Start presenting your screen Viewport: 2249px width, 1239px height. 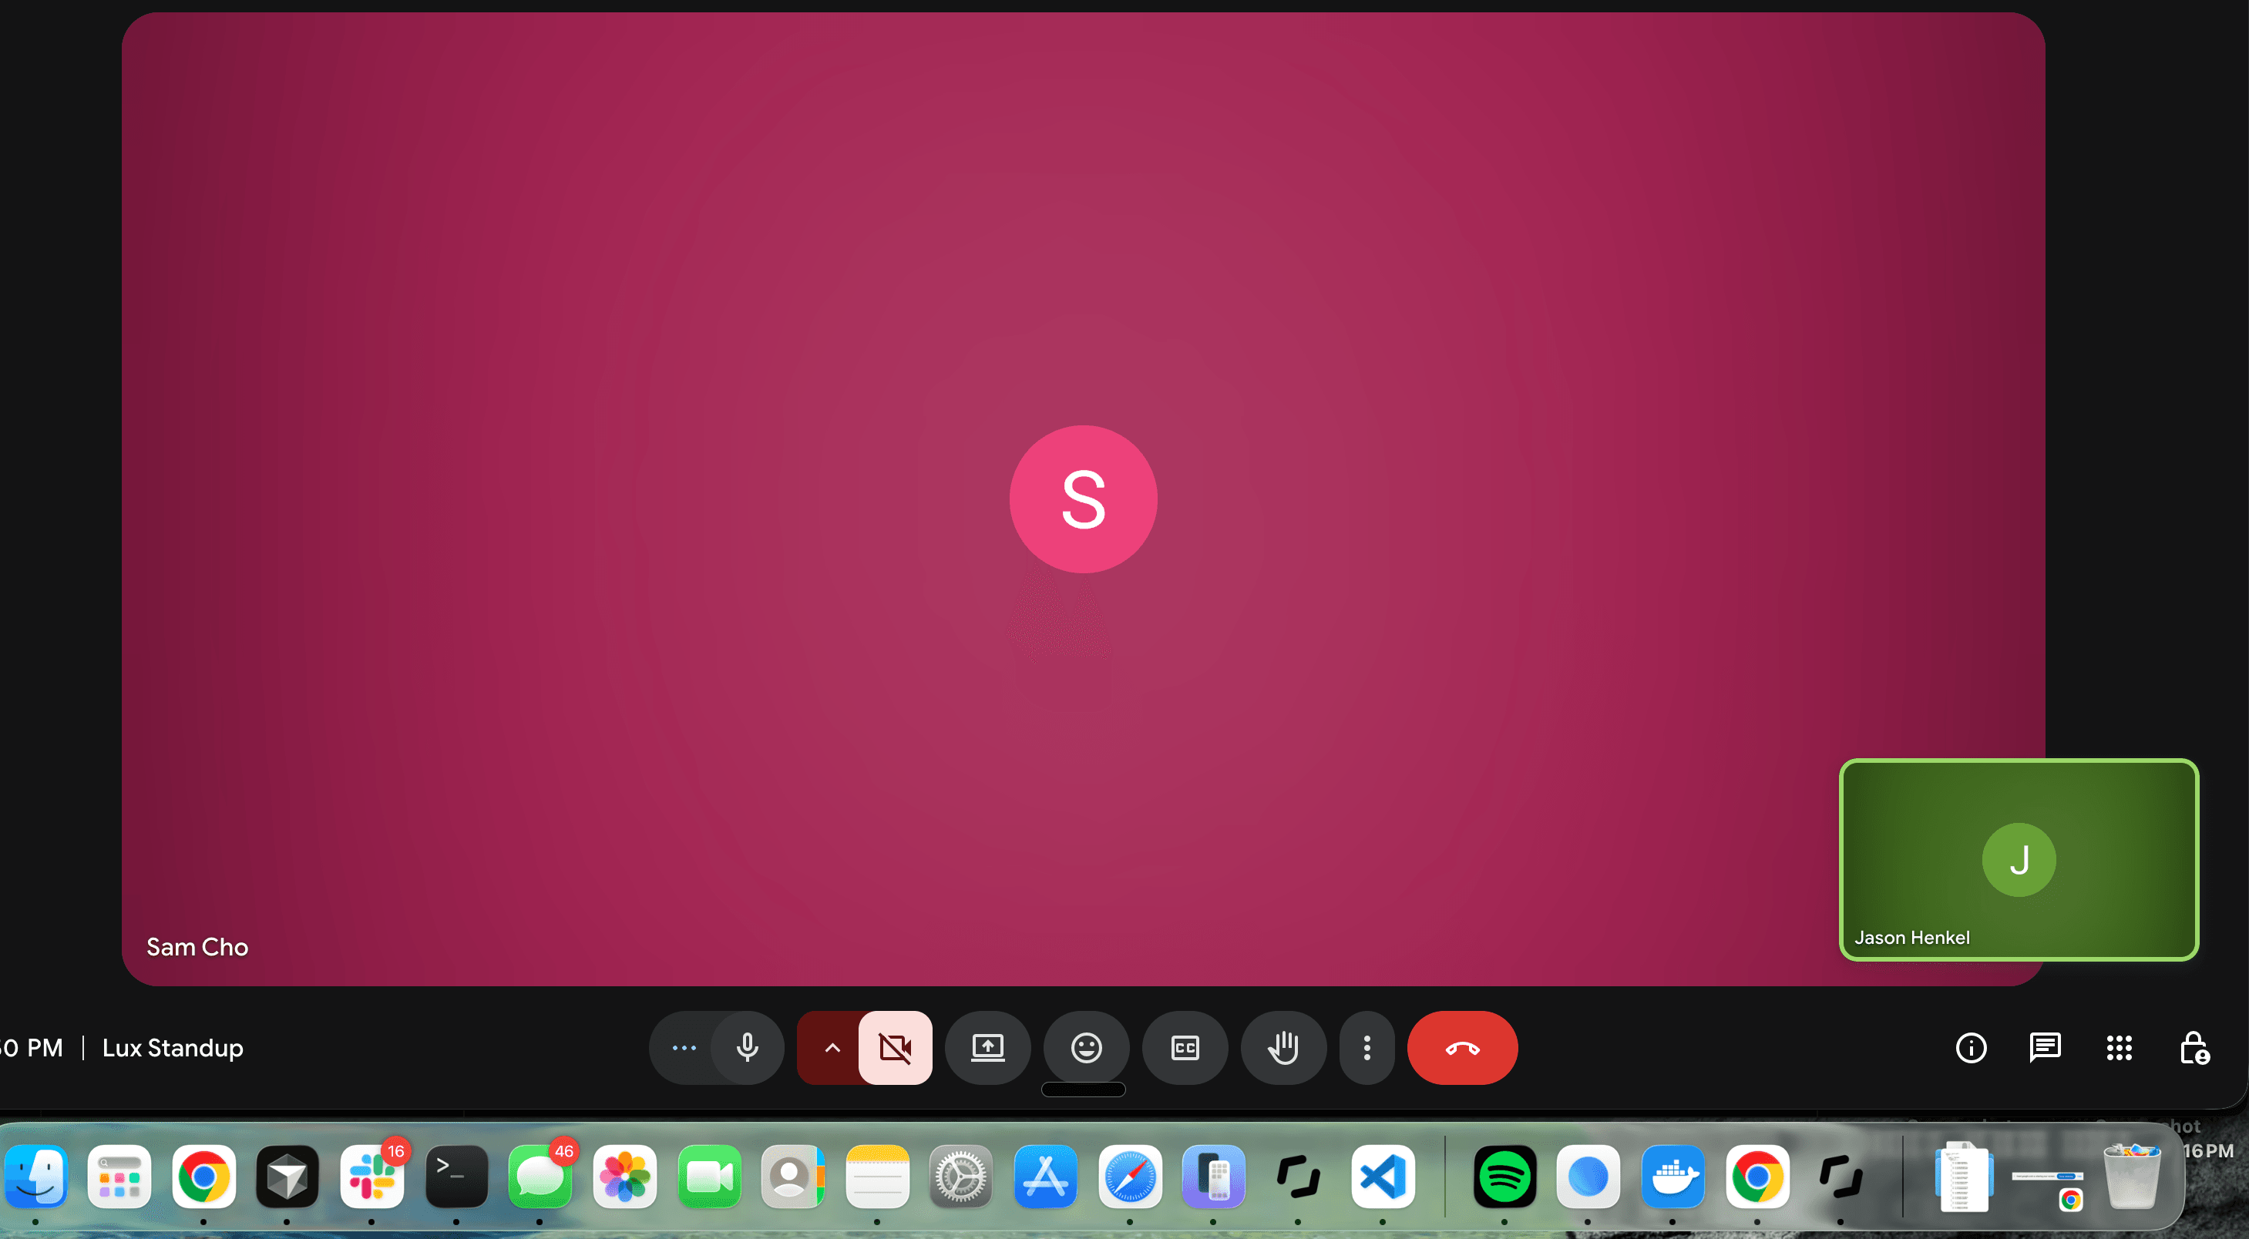pyautogui.click(x=987, y=1047)
